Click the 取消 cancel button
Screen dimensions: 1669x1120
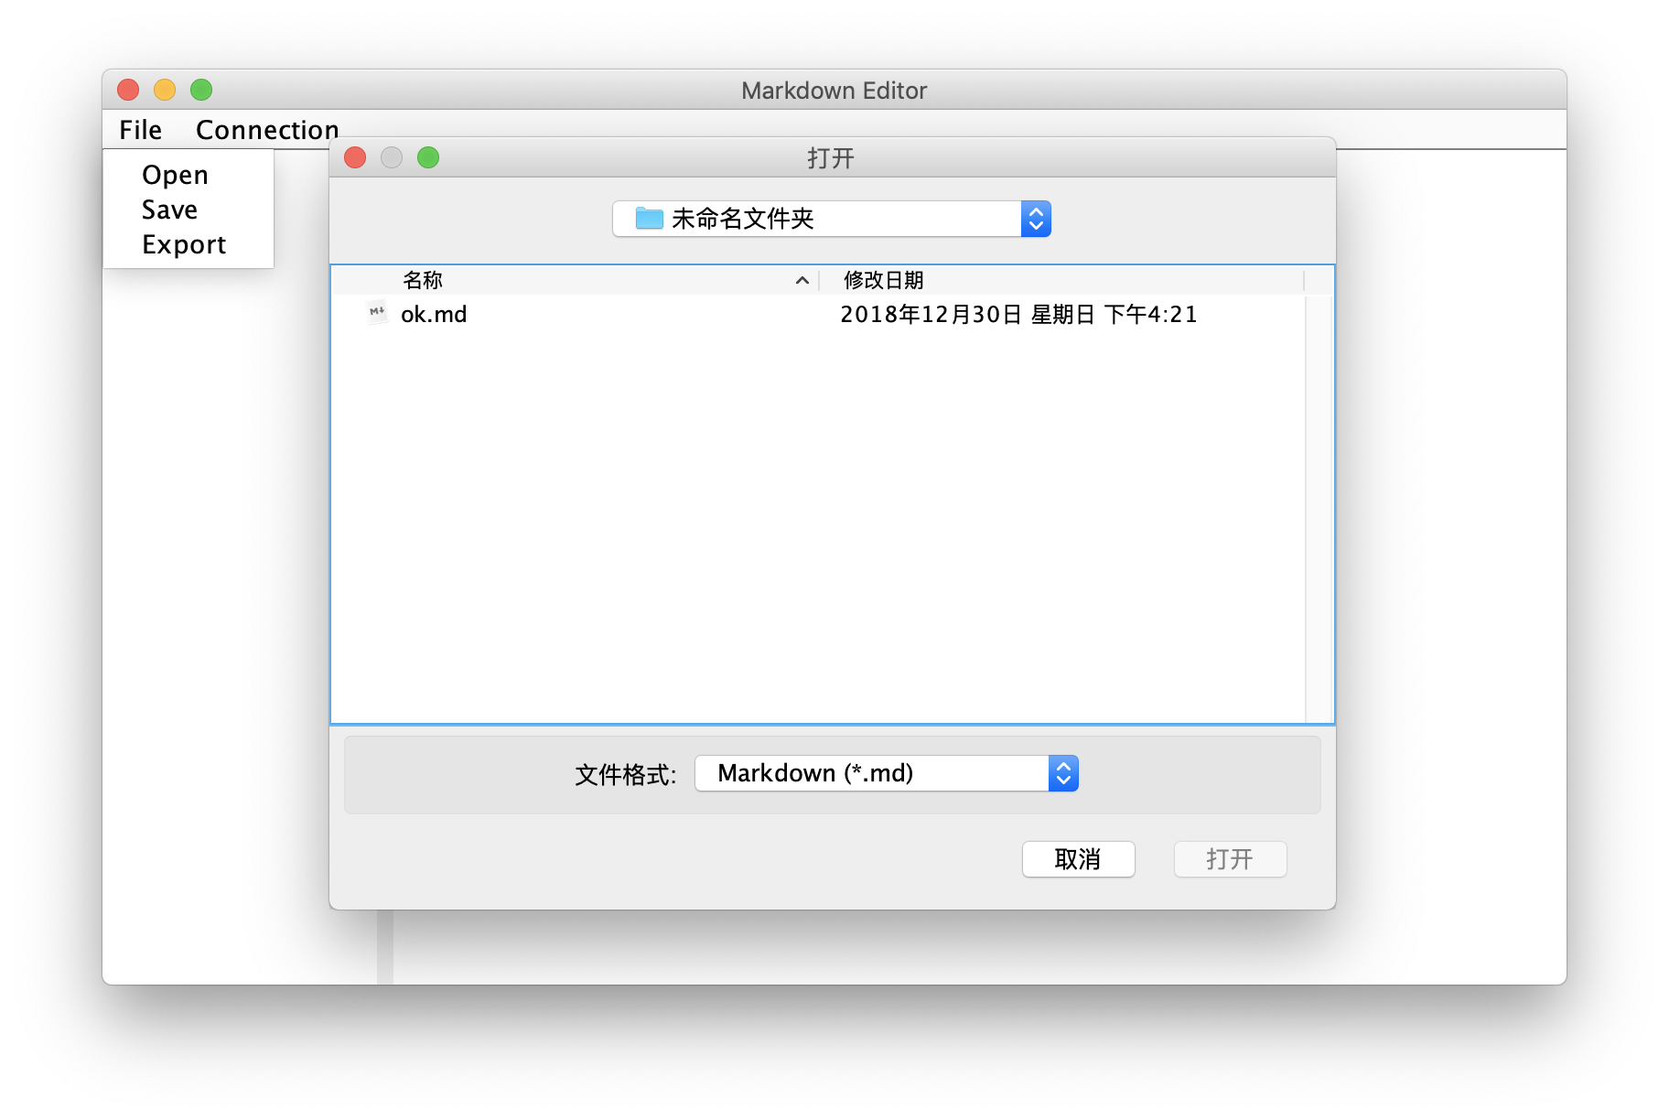click(1078, 859)
